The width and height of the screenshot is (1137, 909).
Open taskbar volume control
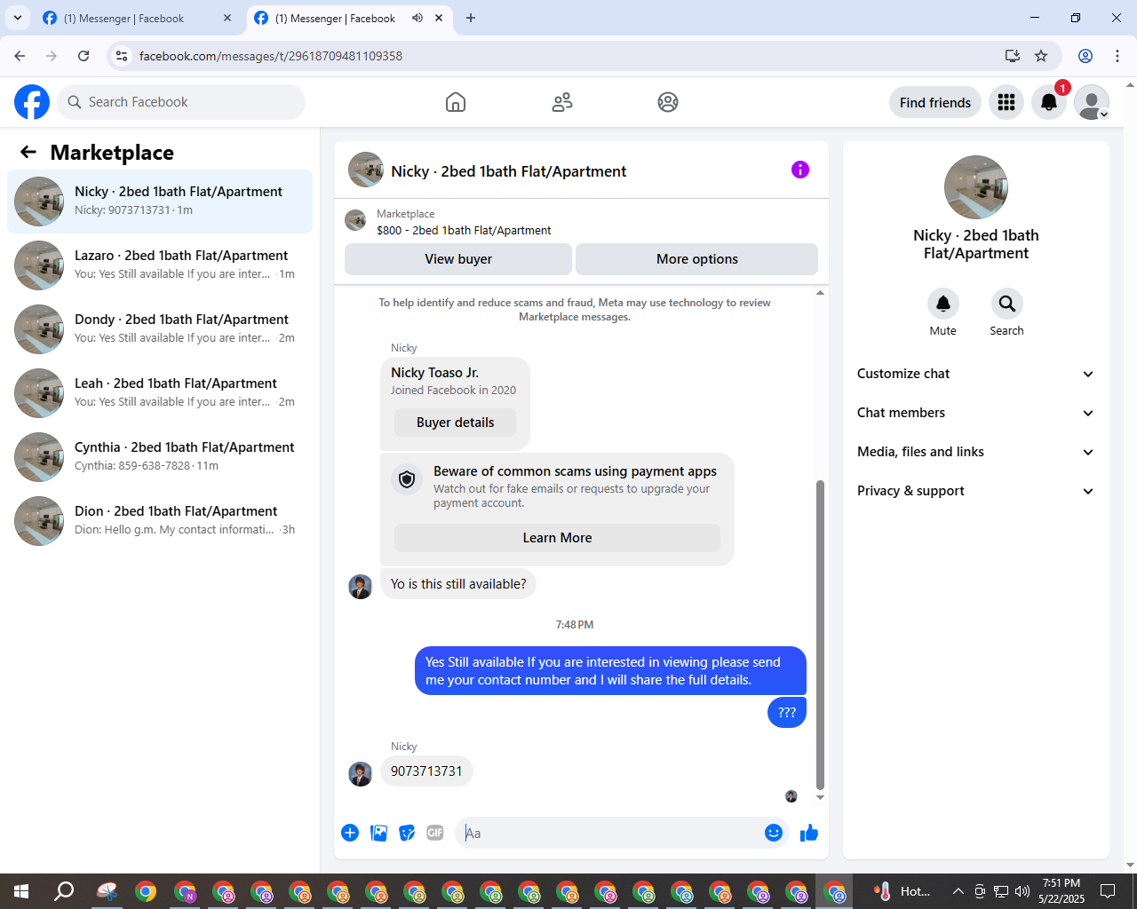1022,891
